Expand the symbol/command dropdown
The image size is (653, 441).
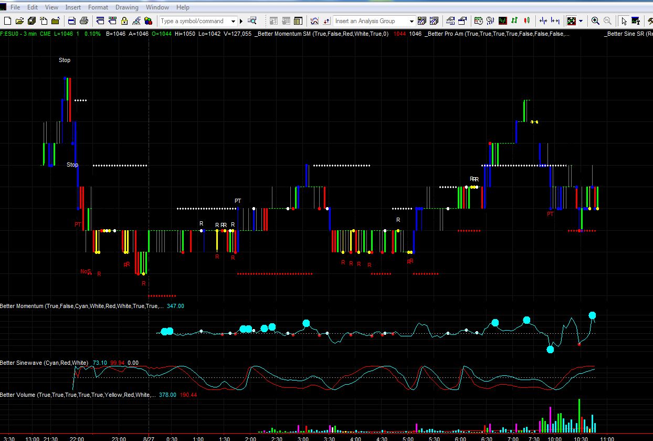(234, 21)
